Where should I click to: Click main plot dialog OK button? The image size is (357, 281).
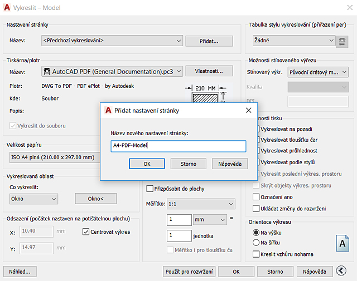236,272
